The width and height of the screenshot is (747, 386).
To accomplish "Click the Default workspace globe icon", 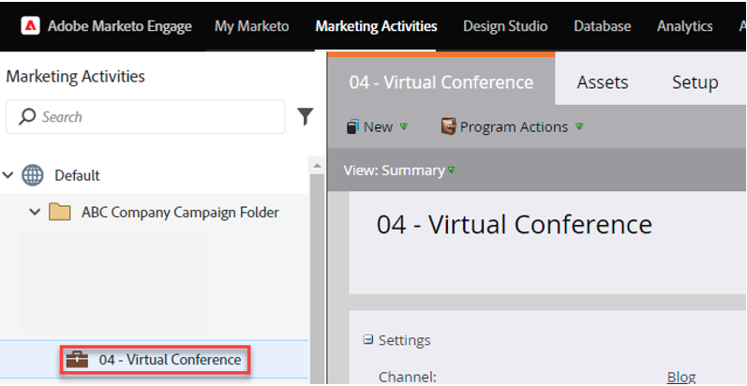I will pos(33,175).
